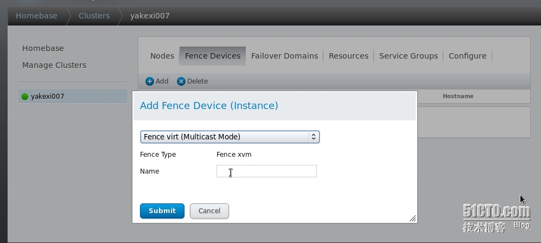Select the yakexi007 cluster in sidebar
The height and width of the screenshot is (243, 541).
(73, 96)
